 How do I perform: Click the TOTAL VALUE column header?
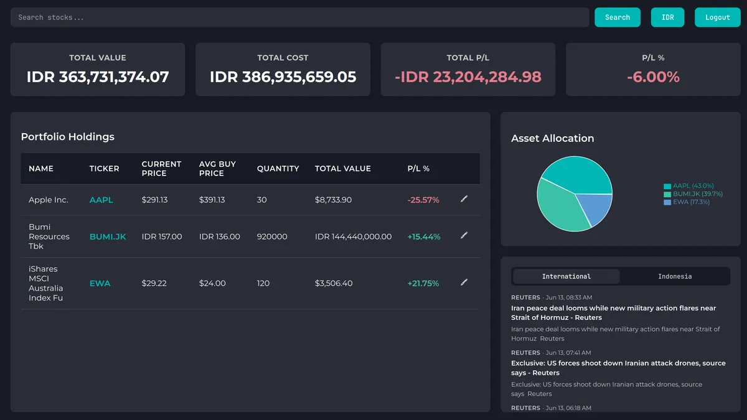(342, 169)
